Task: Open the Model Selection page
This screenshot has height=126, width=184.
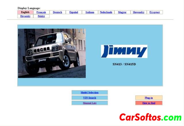Action: (x=89, y=92)
